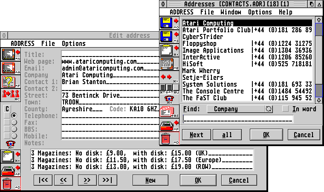Click the all button
The width and height of the screenshot is (324, 192).
coord(227,135)
